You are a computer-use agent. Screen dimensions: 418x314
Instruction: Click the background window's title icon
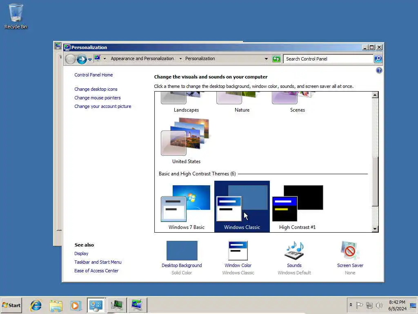tap(58, 46)
